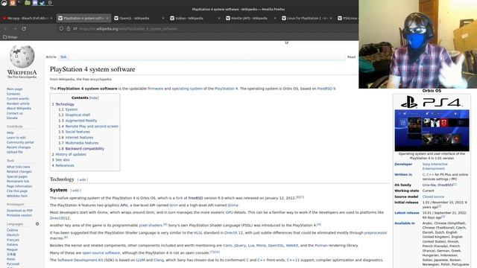The image size is (477, 268).
Task: Open the WebKit link in the article
Action: coord(292,246)
